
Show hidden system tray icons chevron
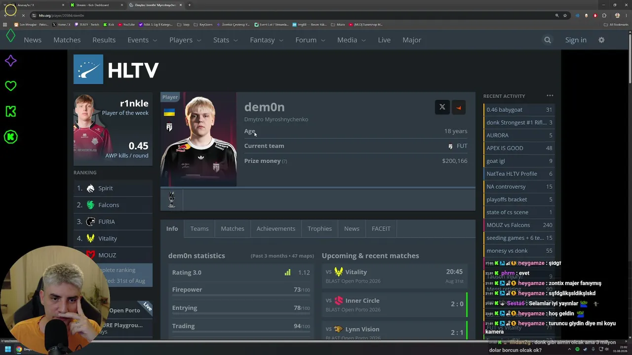click(x=569, y=349)
